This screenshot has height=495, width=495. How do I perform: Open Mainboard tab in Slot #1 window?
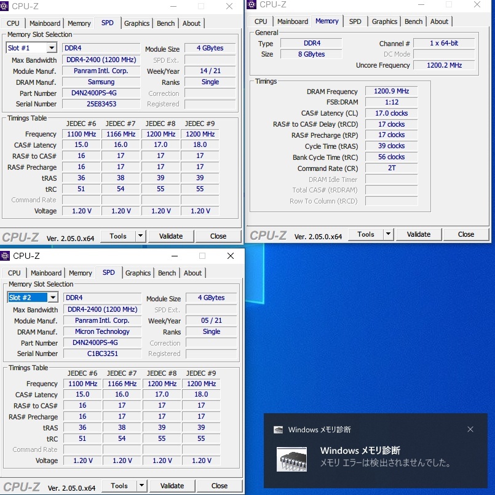45,23
